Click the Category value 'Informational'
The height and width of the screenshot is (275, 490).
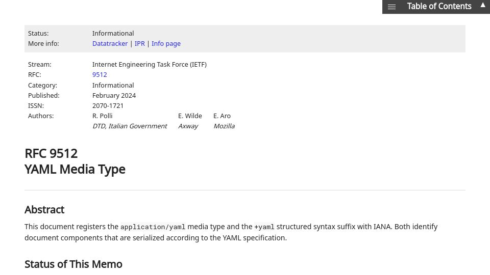(x=113, y=86)
